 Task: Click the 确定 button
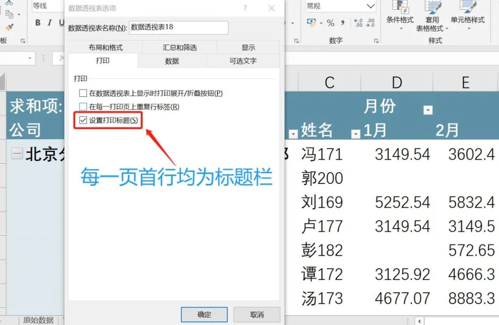(204, 314)
